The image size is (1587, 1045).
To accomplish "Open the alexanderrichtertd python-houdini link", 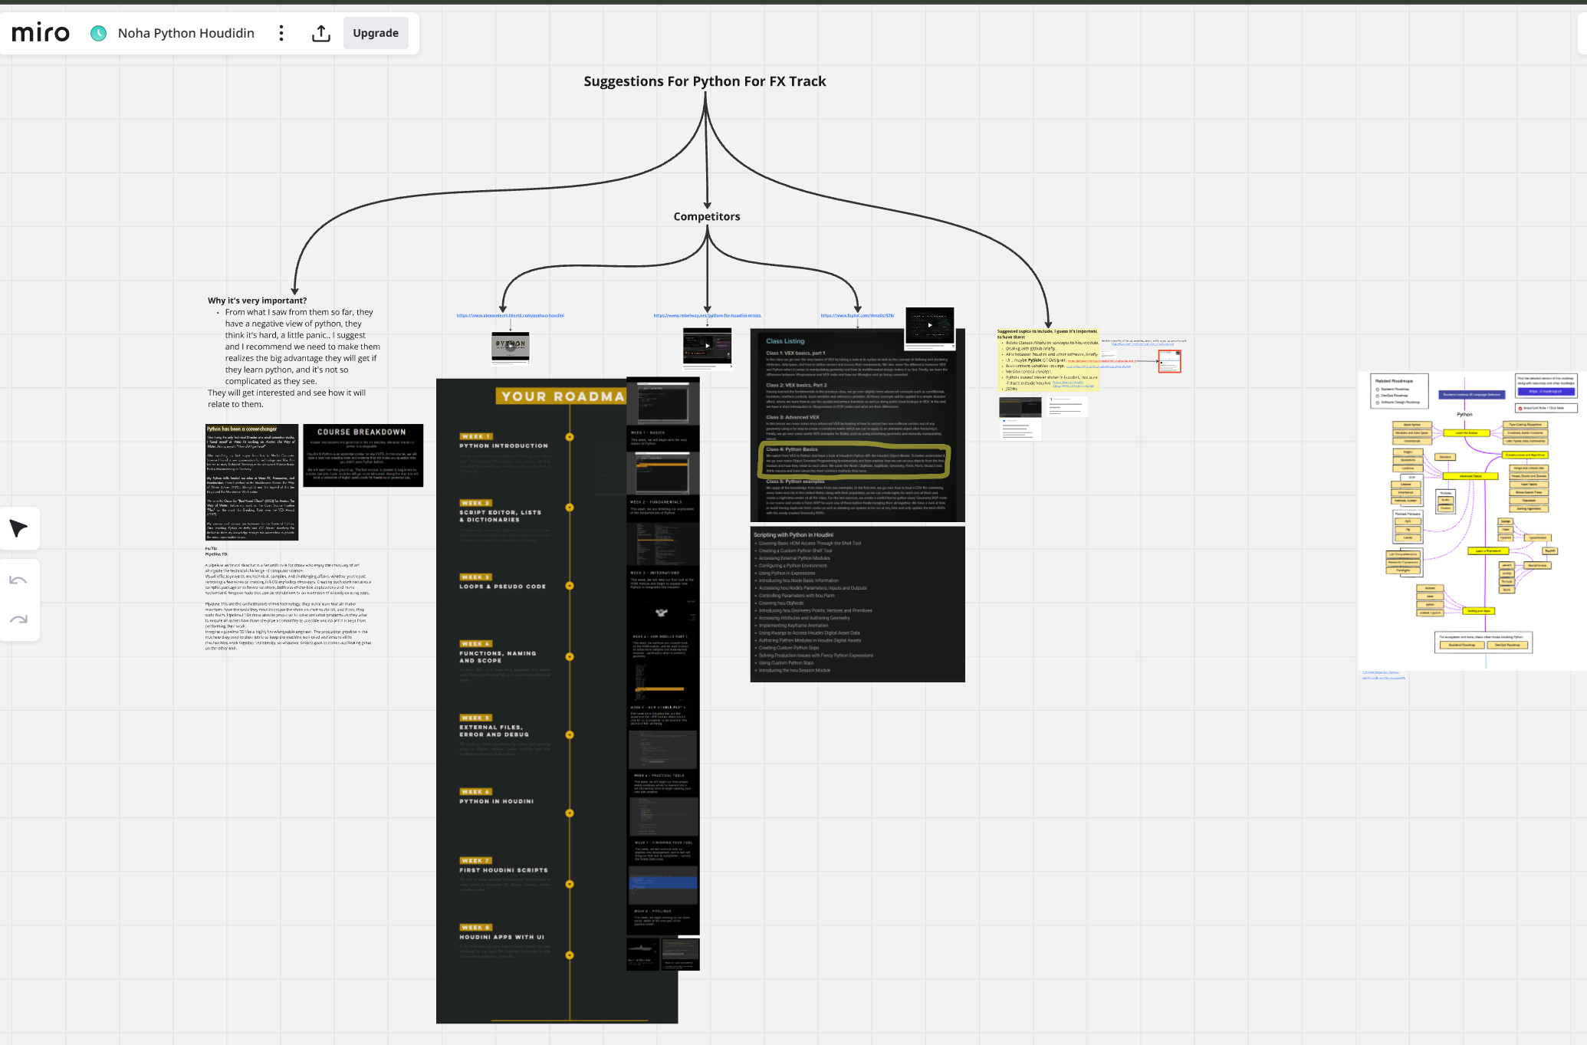I will tap(510, 315).
